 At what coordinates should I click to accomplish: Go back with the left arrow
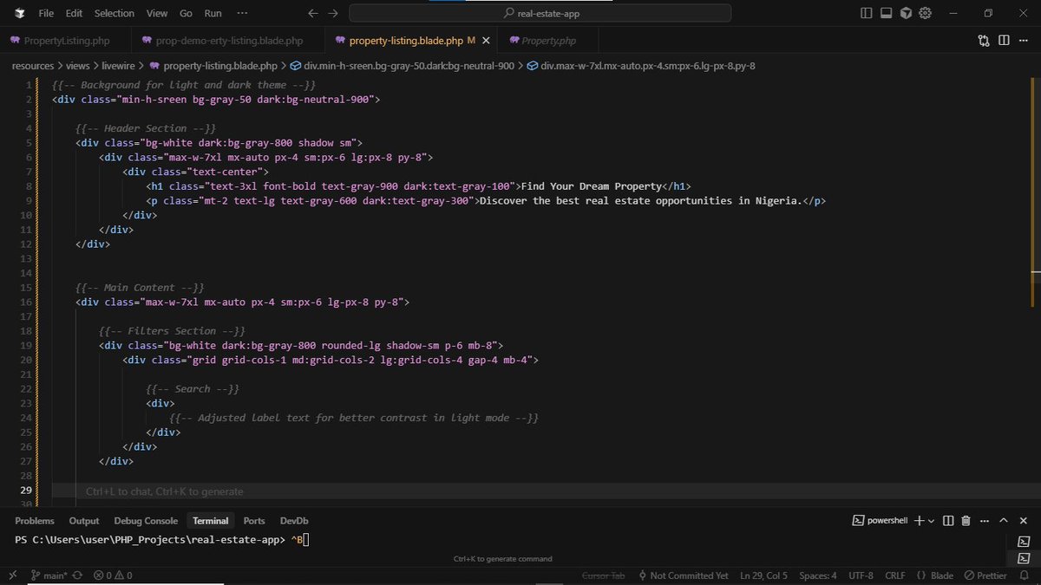point(313,13)
